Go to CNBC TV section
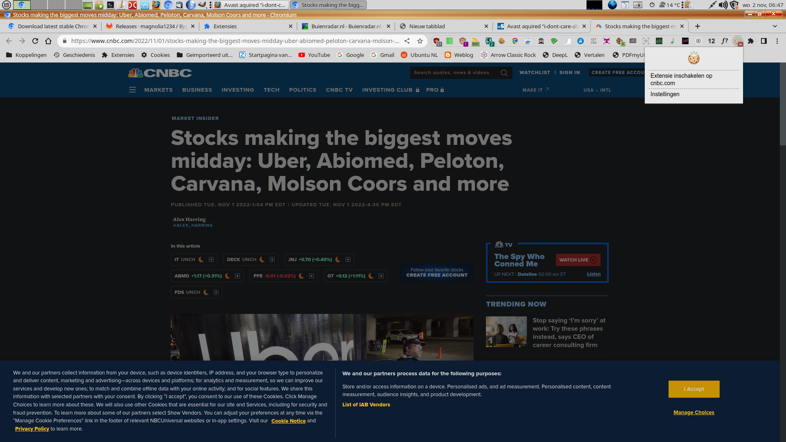The image size is (786, 442). click(339, 90)
